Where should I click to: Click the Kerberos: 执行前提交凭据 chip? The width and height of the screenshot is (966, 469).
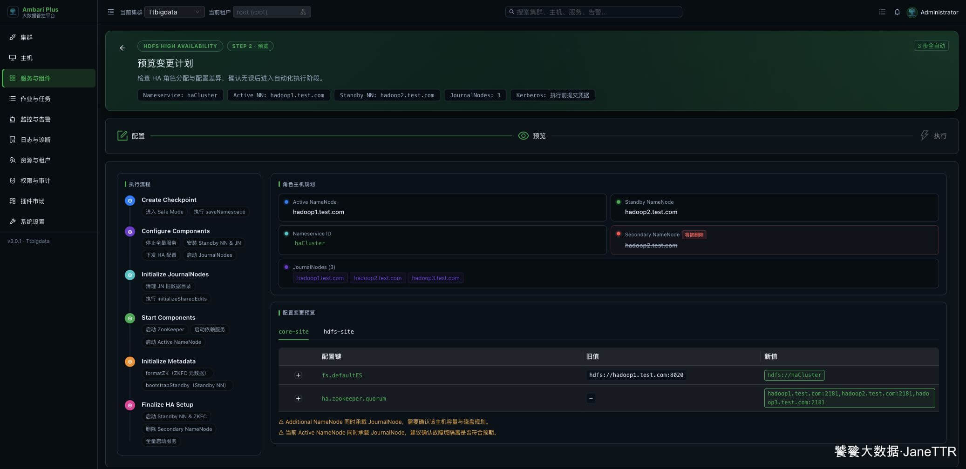552,95
